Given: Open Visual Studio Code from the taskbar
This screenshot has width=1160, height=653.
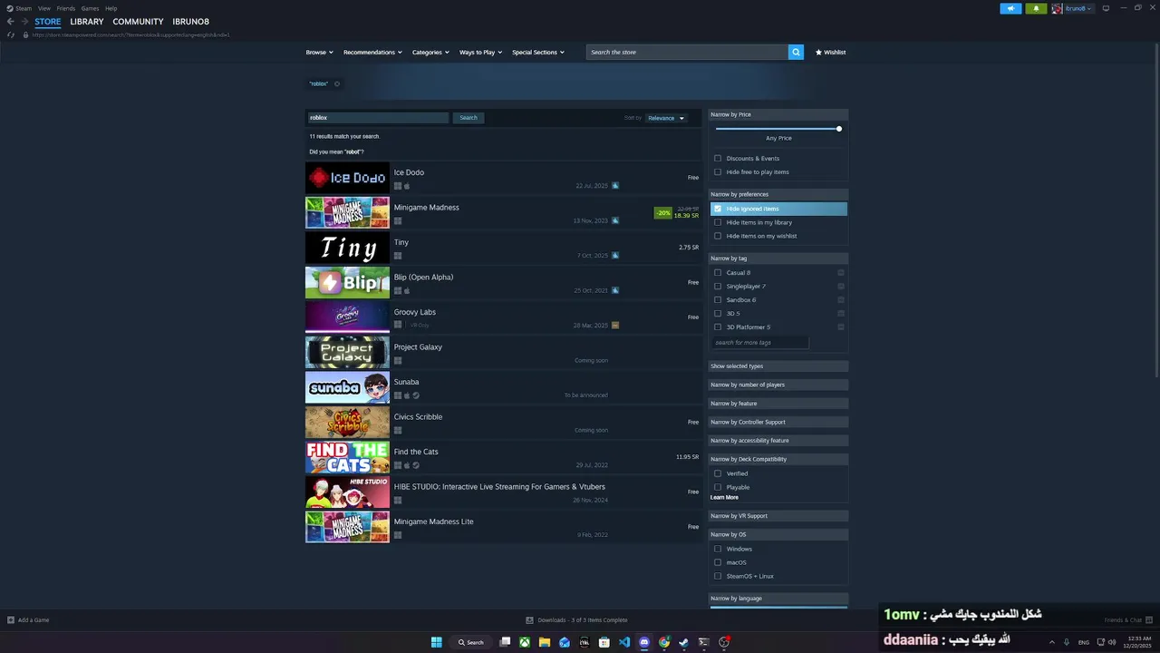Looking at the screenshot, I should pyautogui.click(x=624, y=642).
